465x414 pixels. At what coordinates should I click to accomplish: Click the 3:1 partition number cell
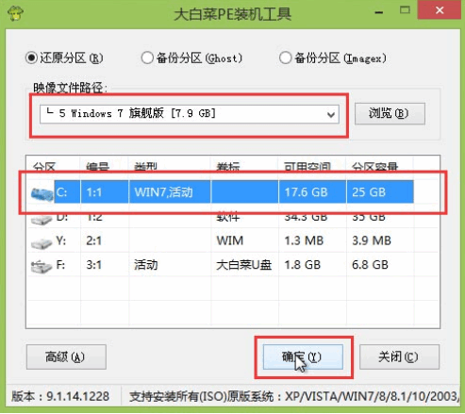[x=94, y=265]
